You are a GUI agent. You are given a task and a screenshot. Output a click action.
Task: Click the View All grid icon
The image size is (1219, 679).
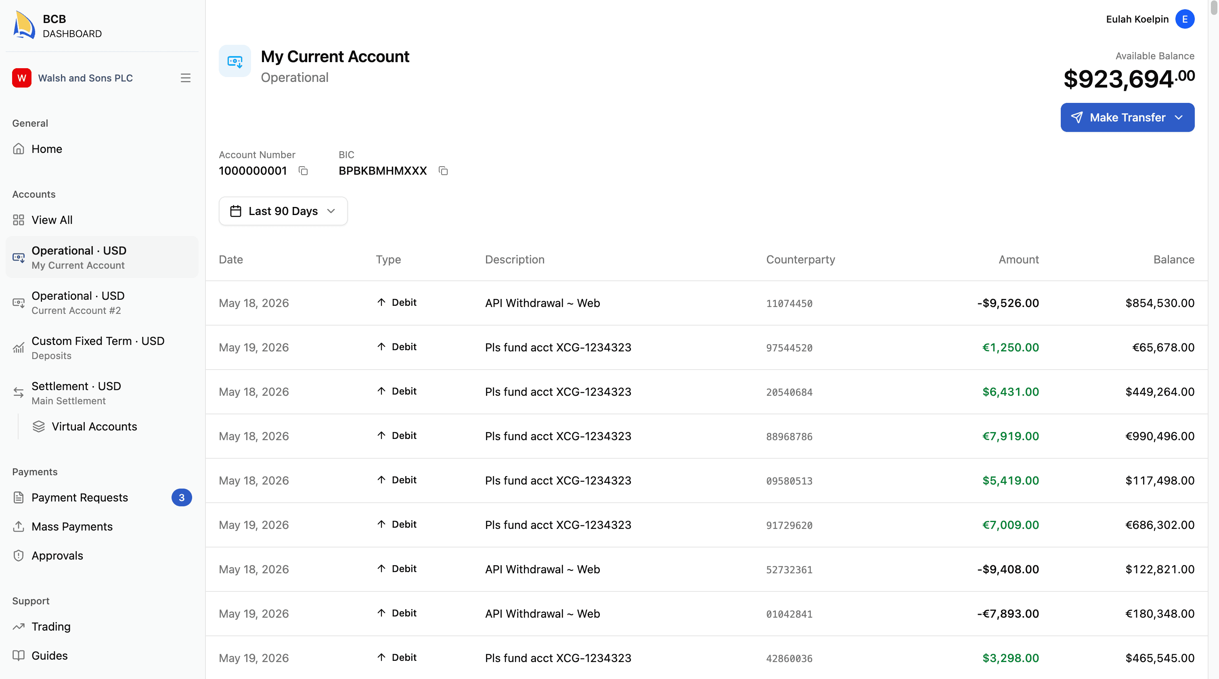[19, 220]
